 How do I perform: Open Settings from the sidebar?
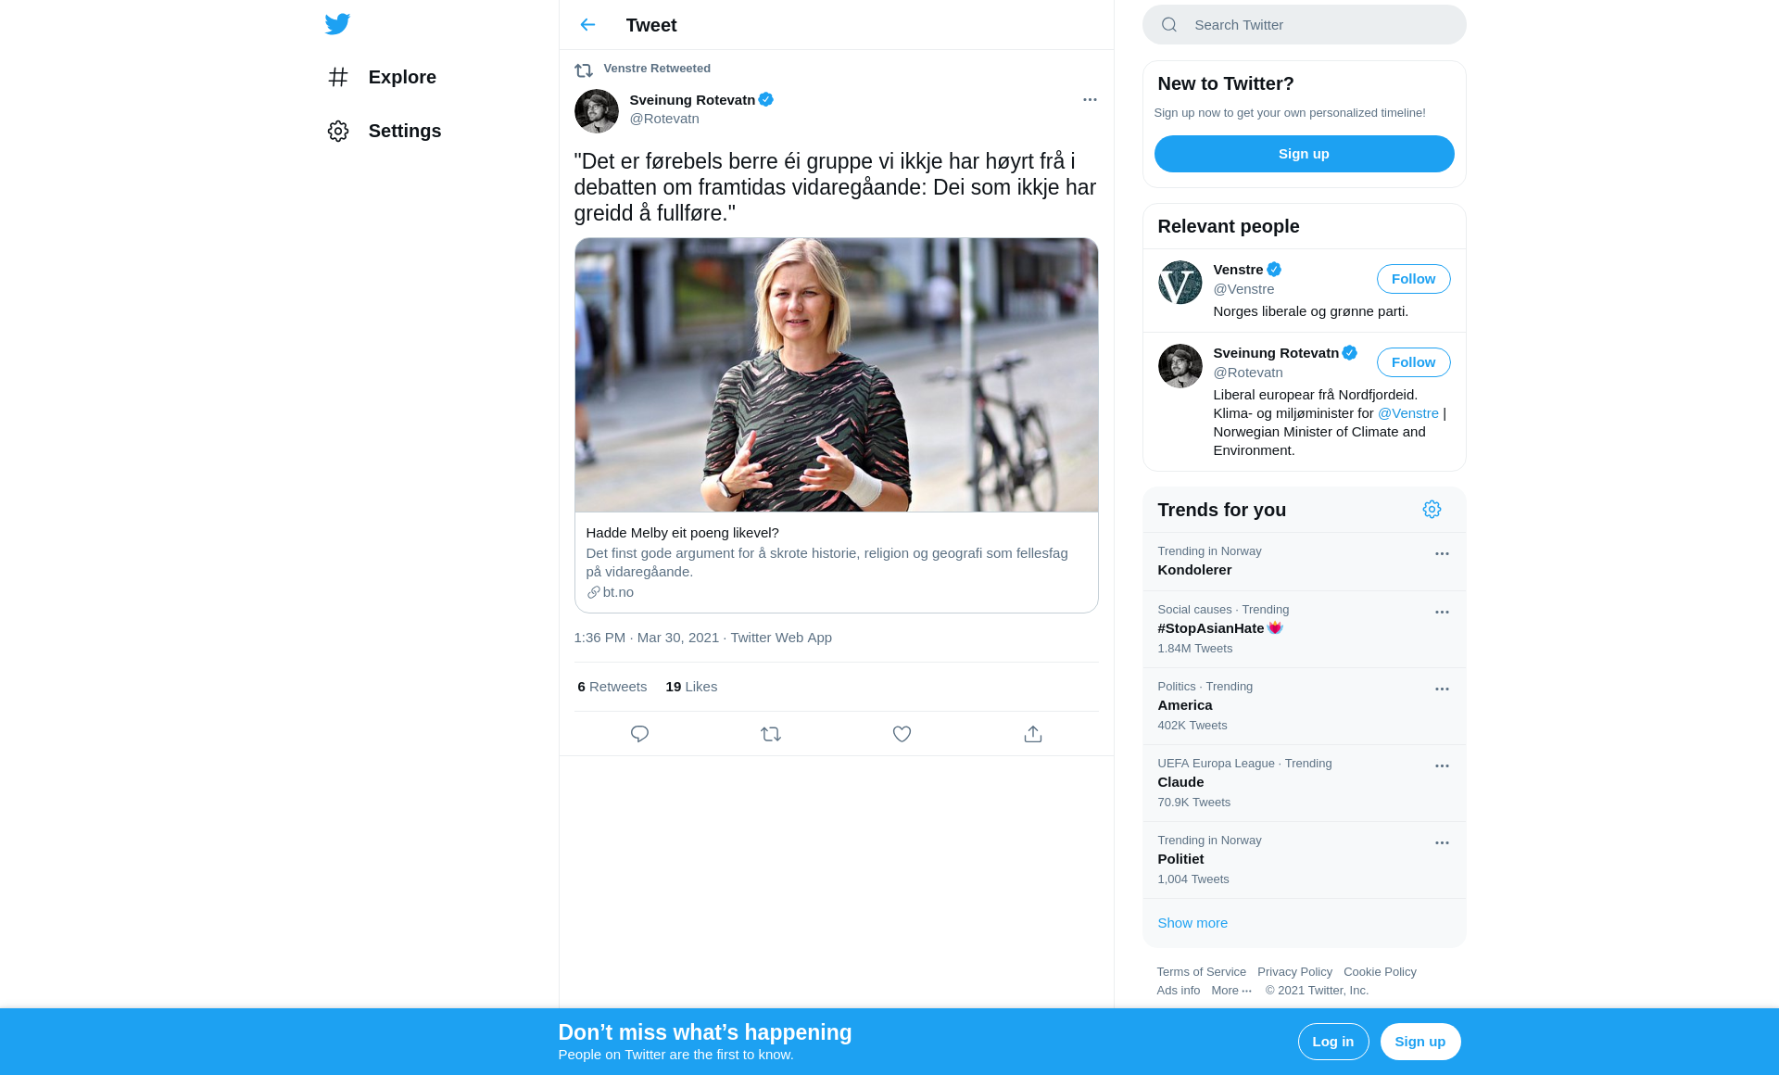[x=384, y=131]
